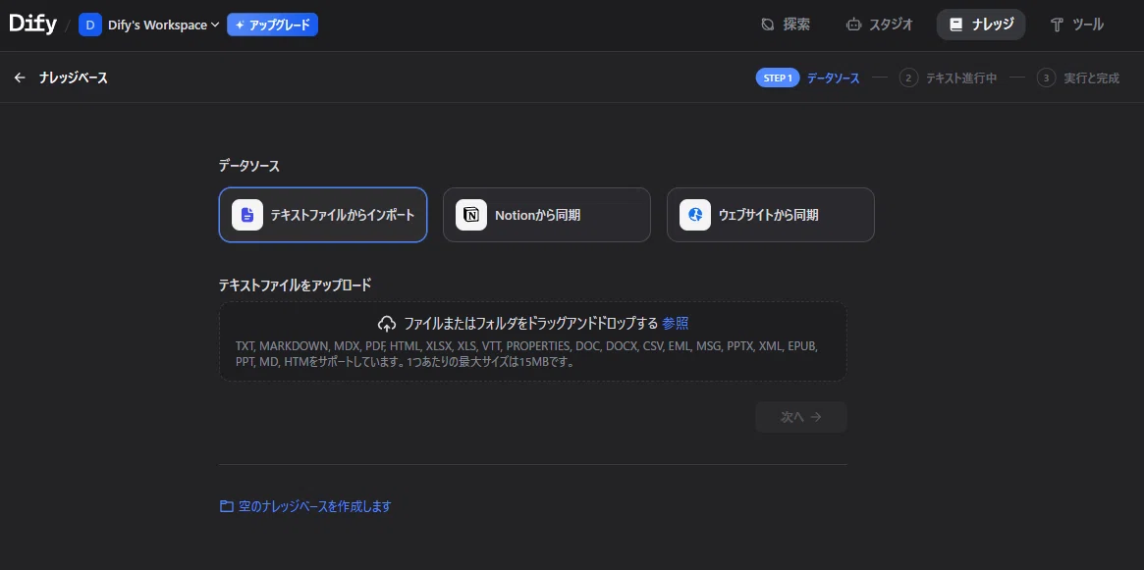This screenshot has width=1144, height=570.
Task: Click the cloud upload icon
Action: (x=387, y=324)
